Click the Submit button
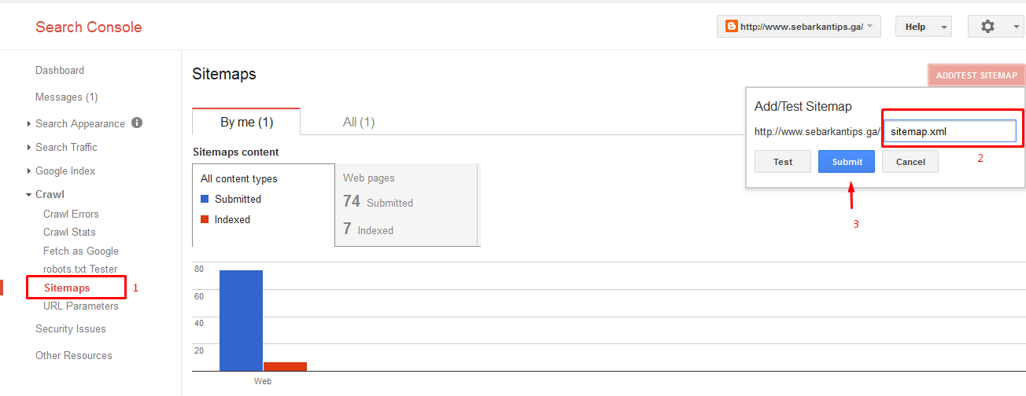 click(847, 162)
